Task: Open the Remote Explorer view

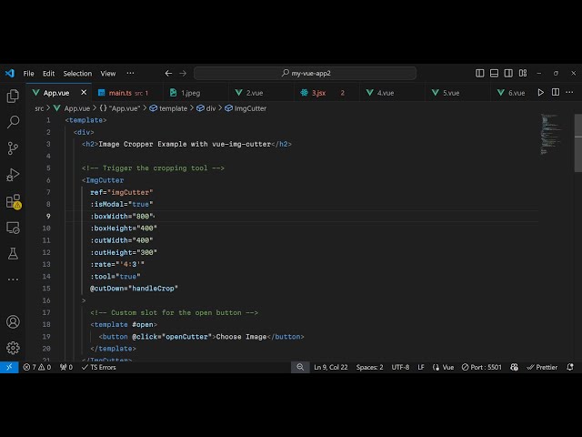Action: point(13,227)
